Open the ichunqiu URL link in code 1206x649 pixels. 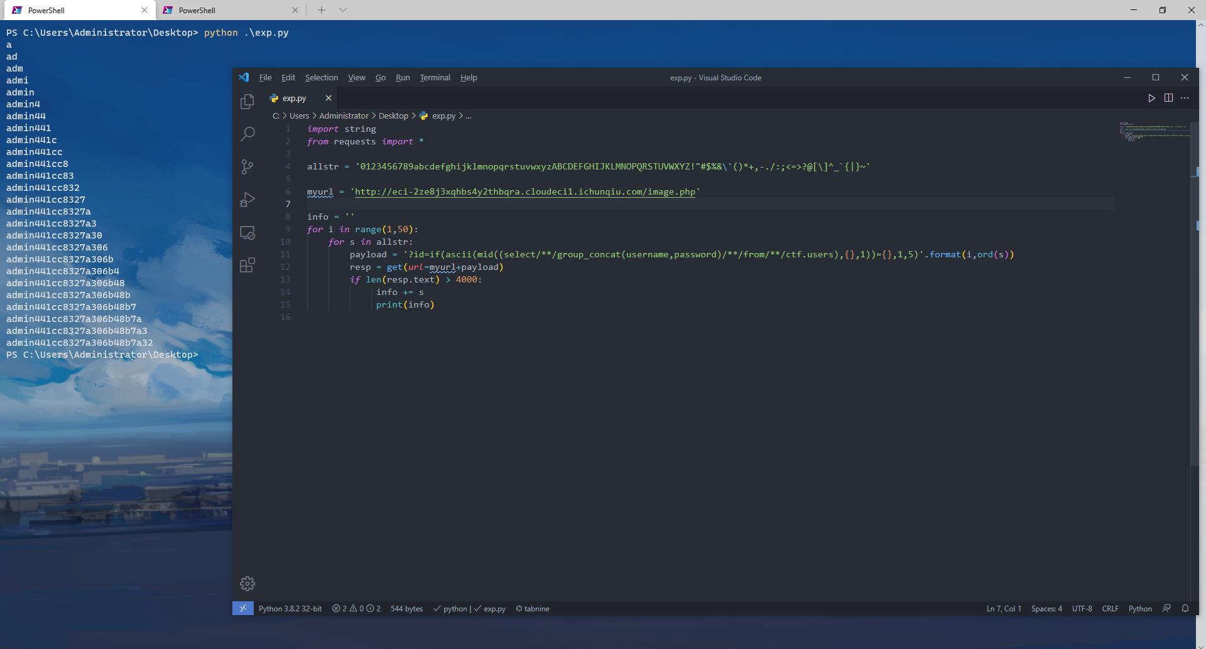click(x=525, y=191)
